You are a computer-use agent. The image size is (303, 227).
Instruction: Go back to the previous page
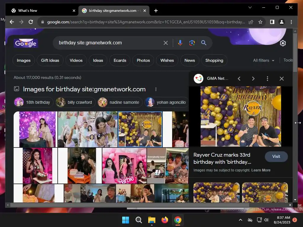(12, 22)
